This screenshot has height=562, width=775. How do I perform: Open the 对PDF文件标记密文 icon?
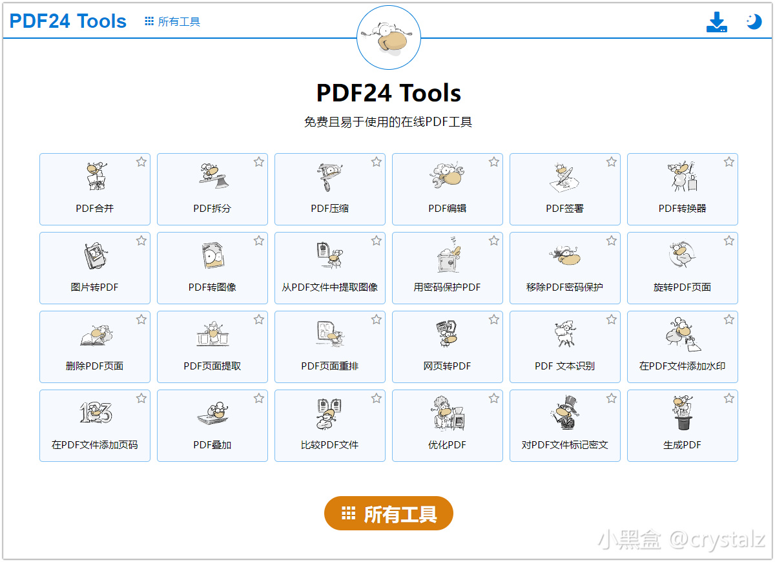click(565, 413)
